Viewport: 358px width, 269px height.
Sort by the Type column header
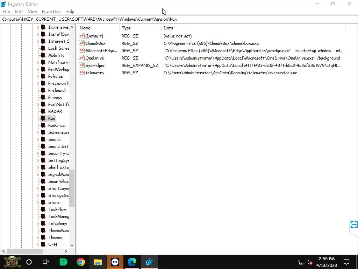[140, 28]
